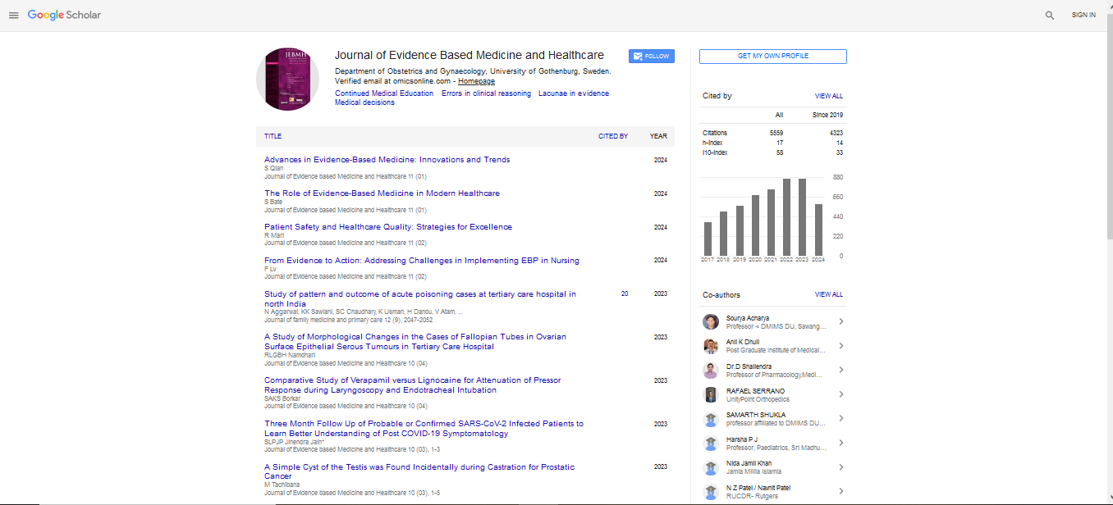
Task: Open Three Month Follow Up SARS-CoV-2 article
Action: [x=424, y=429]
